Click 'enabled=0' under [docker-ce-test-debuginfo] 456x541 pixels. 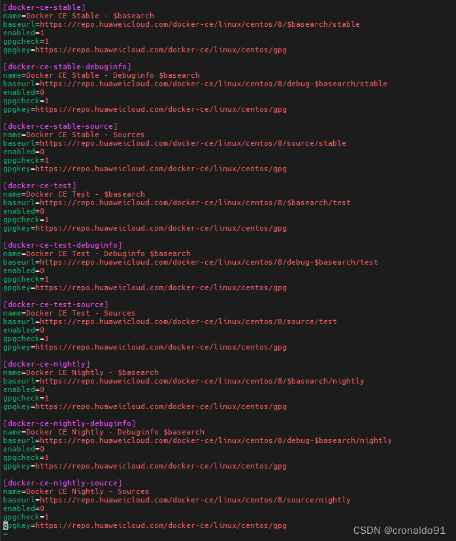[24, 270]
